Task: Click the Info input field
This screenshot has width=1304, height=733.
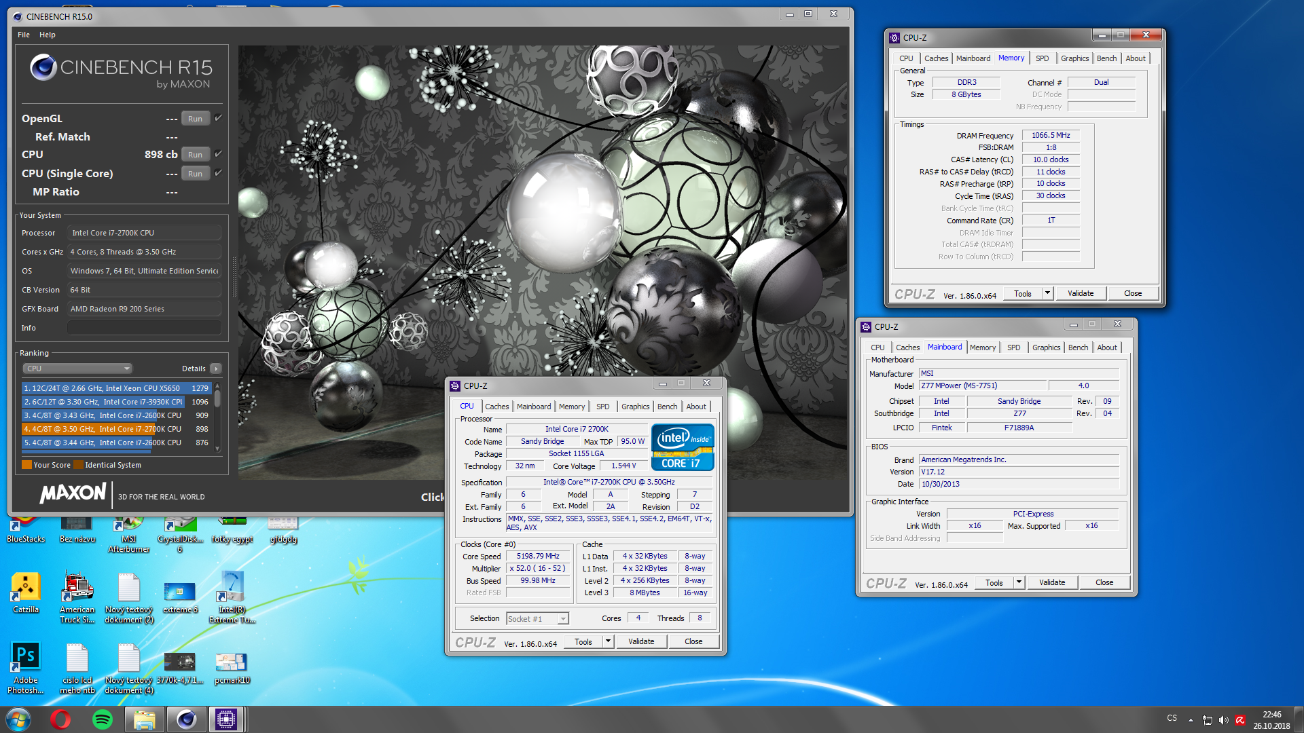Action: point(144,328)
